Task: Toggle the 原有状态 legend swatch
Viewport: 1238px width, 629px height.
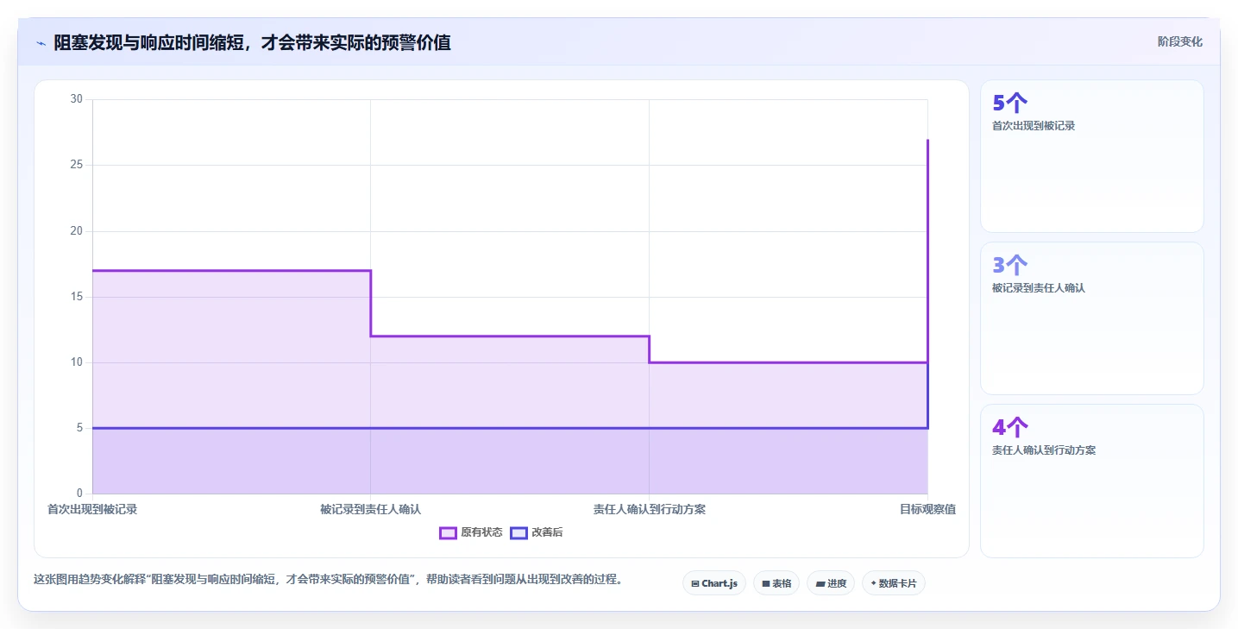Action: [x=448, y=533]
